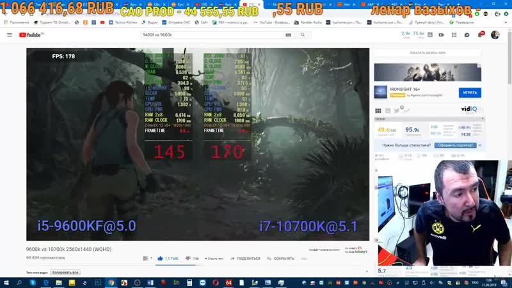512x288 pixels.
Task: Open the taskbar clock and date
Action: [489, 283]
